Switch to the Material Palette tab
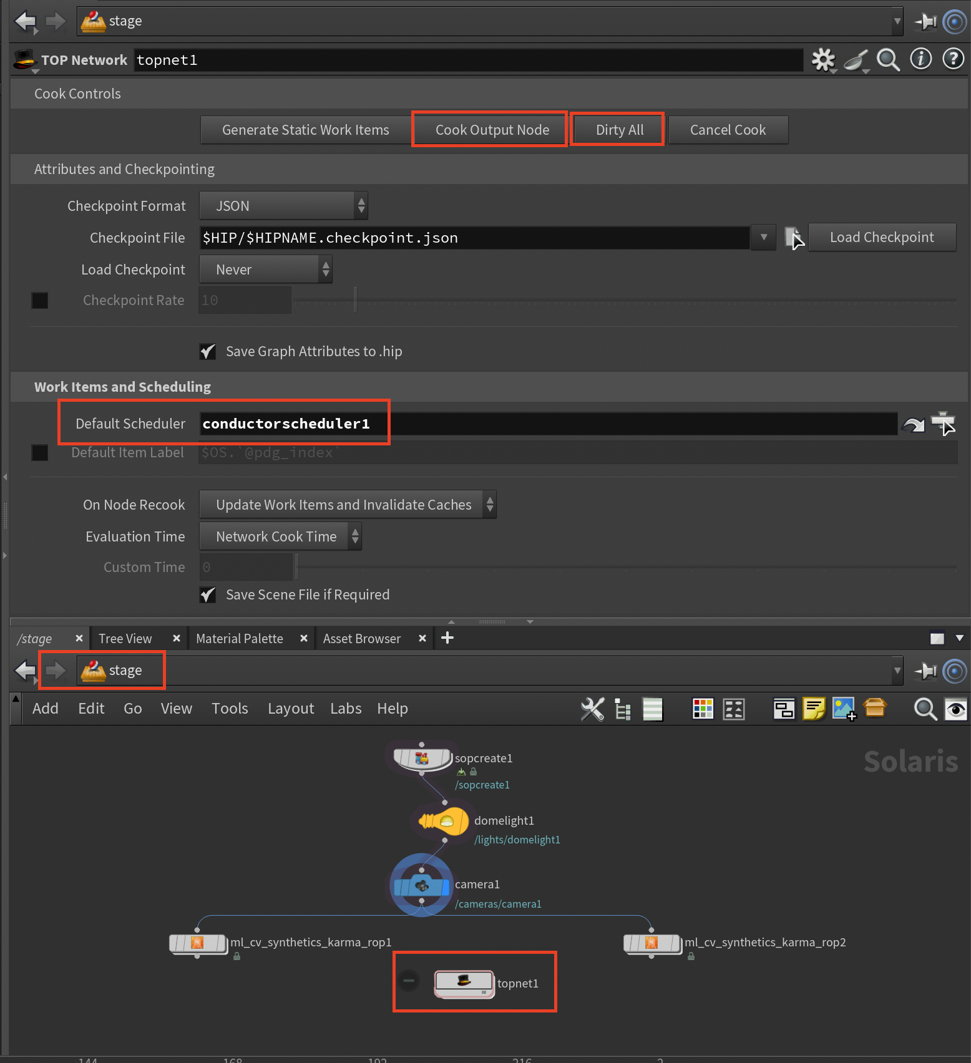This screenshot has height=1063, width=971. [240, 639]
